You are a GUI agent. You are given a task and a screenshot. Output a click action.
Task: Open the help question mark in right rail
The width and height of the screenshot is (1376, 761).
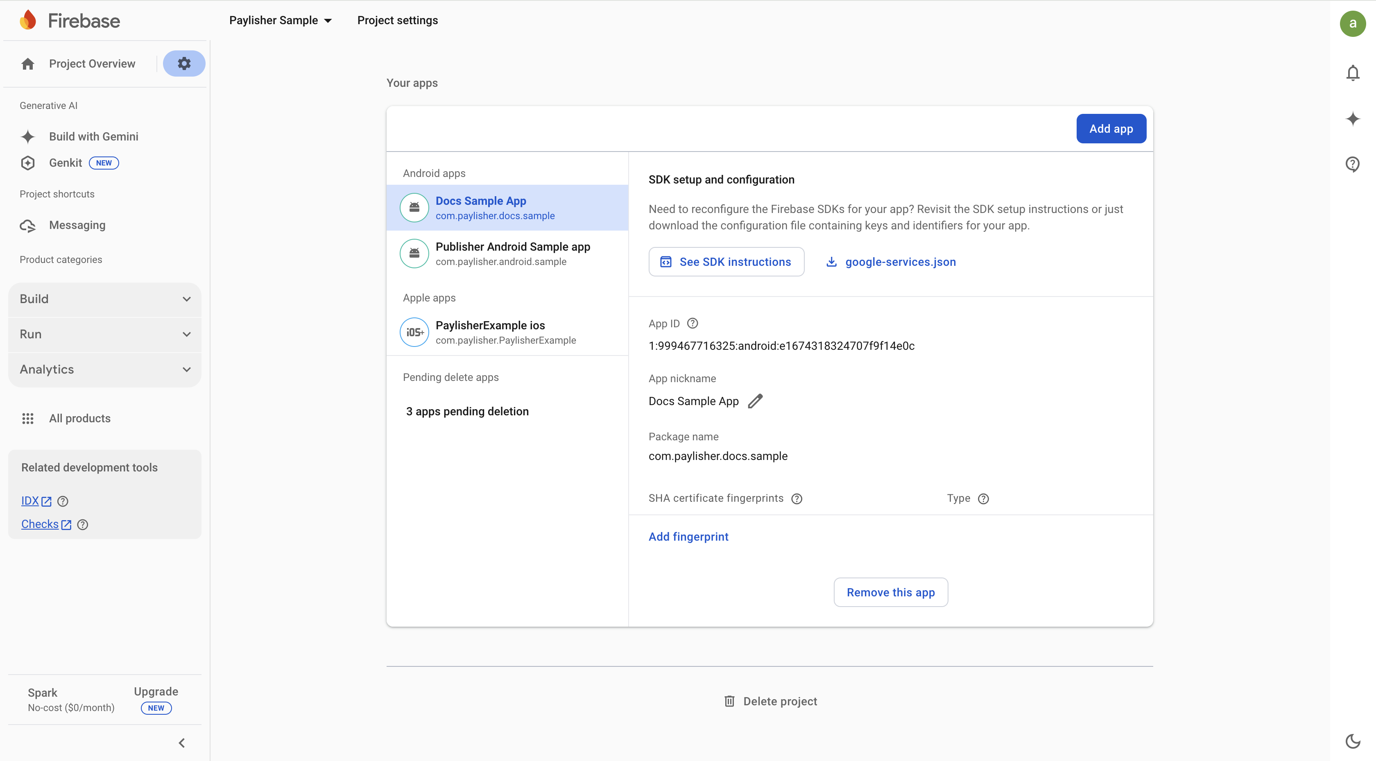pyautogui.click(x=1353, y=164)
